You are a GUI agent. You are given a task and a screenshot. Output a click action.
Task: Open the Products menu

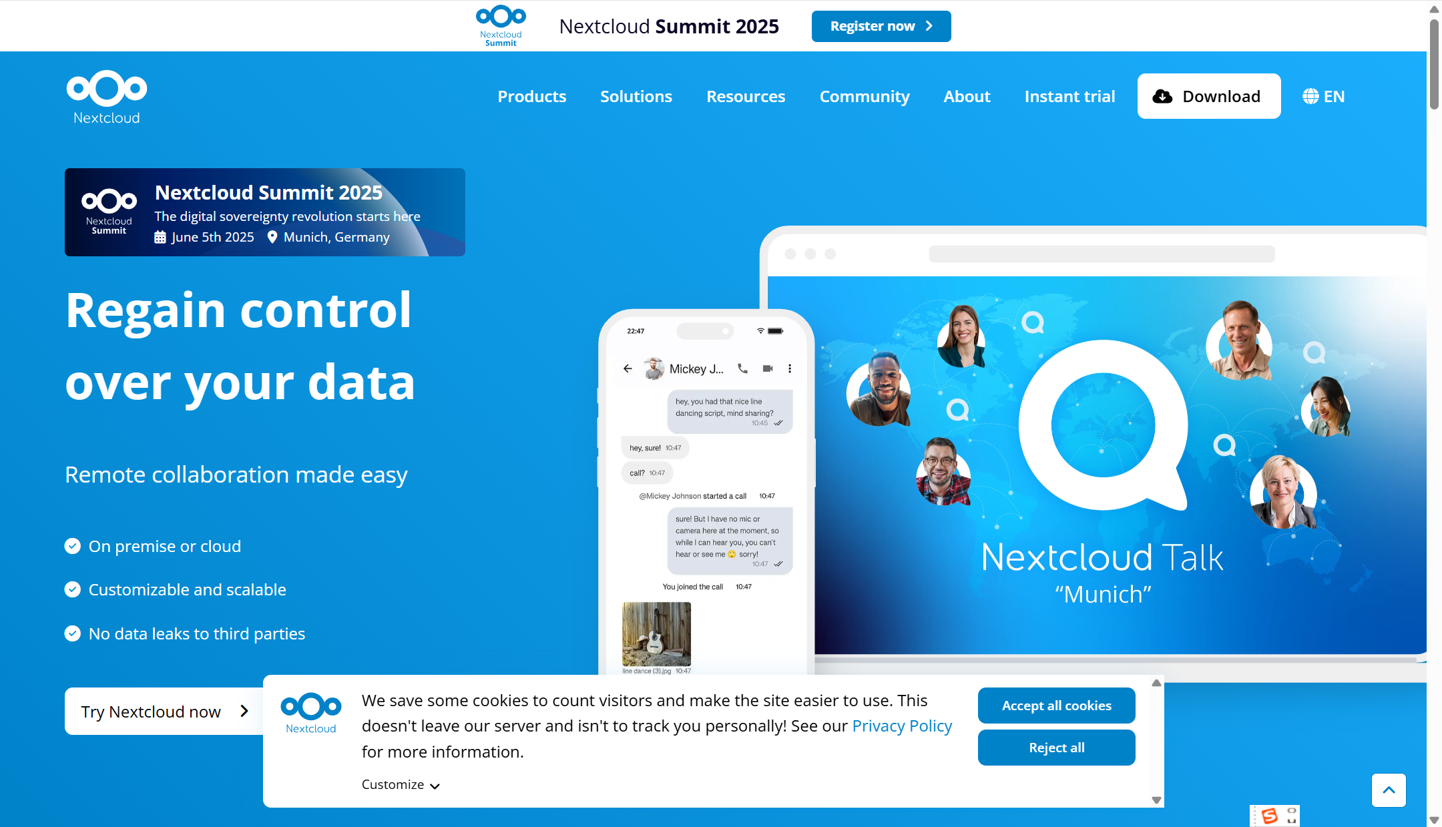(x=531, y=96)
